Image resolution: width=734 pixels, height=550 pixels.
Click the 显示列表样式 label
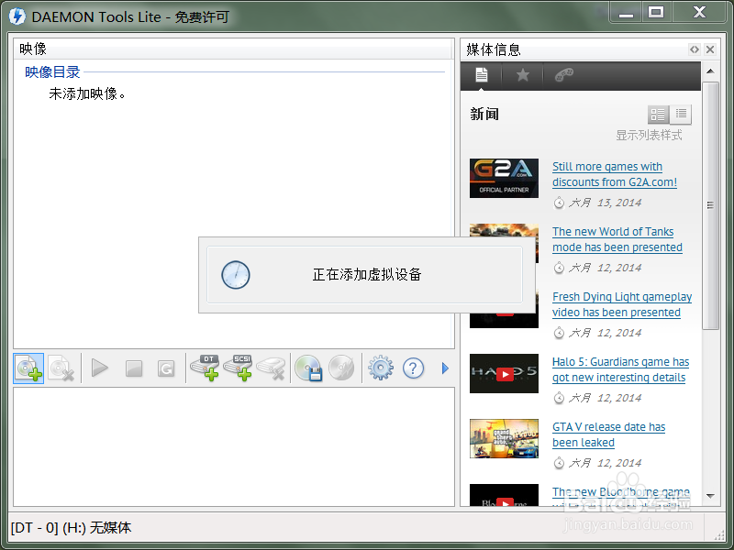coord(649,135)
